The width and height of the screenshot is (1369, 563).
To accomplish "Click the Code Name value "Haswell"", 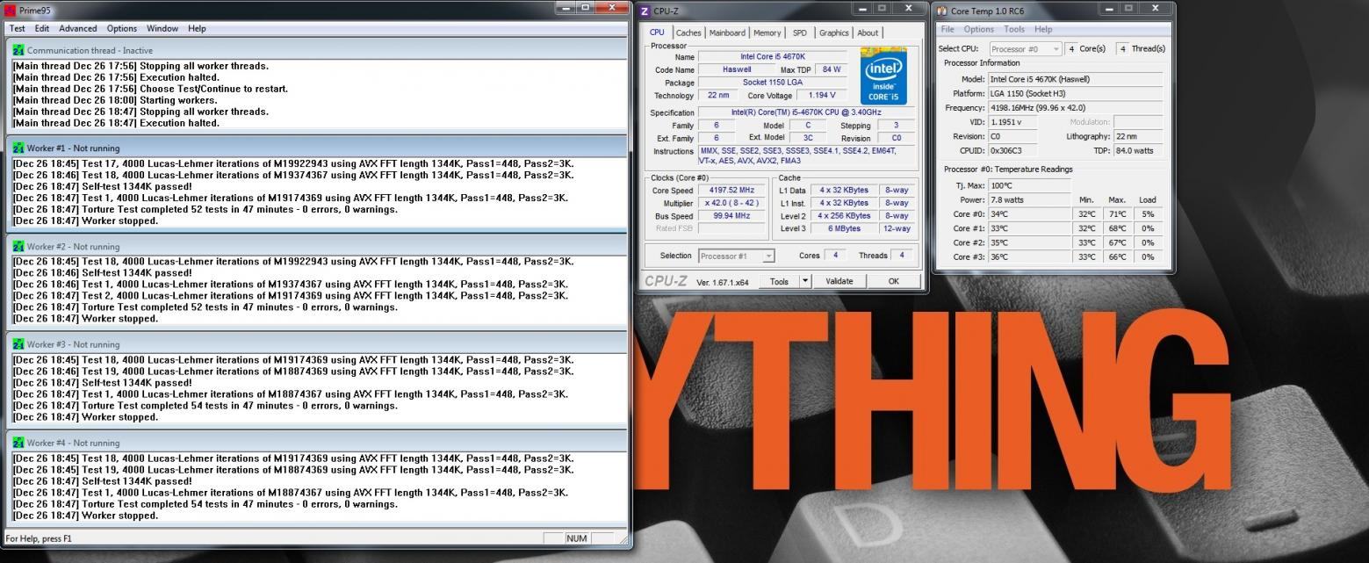I will [x=737, y=69].
